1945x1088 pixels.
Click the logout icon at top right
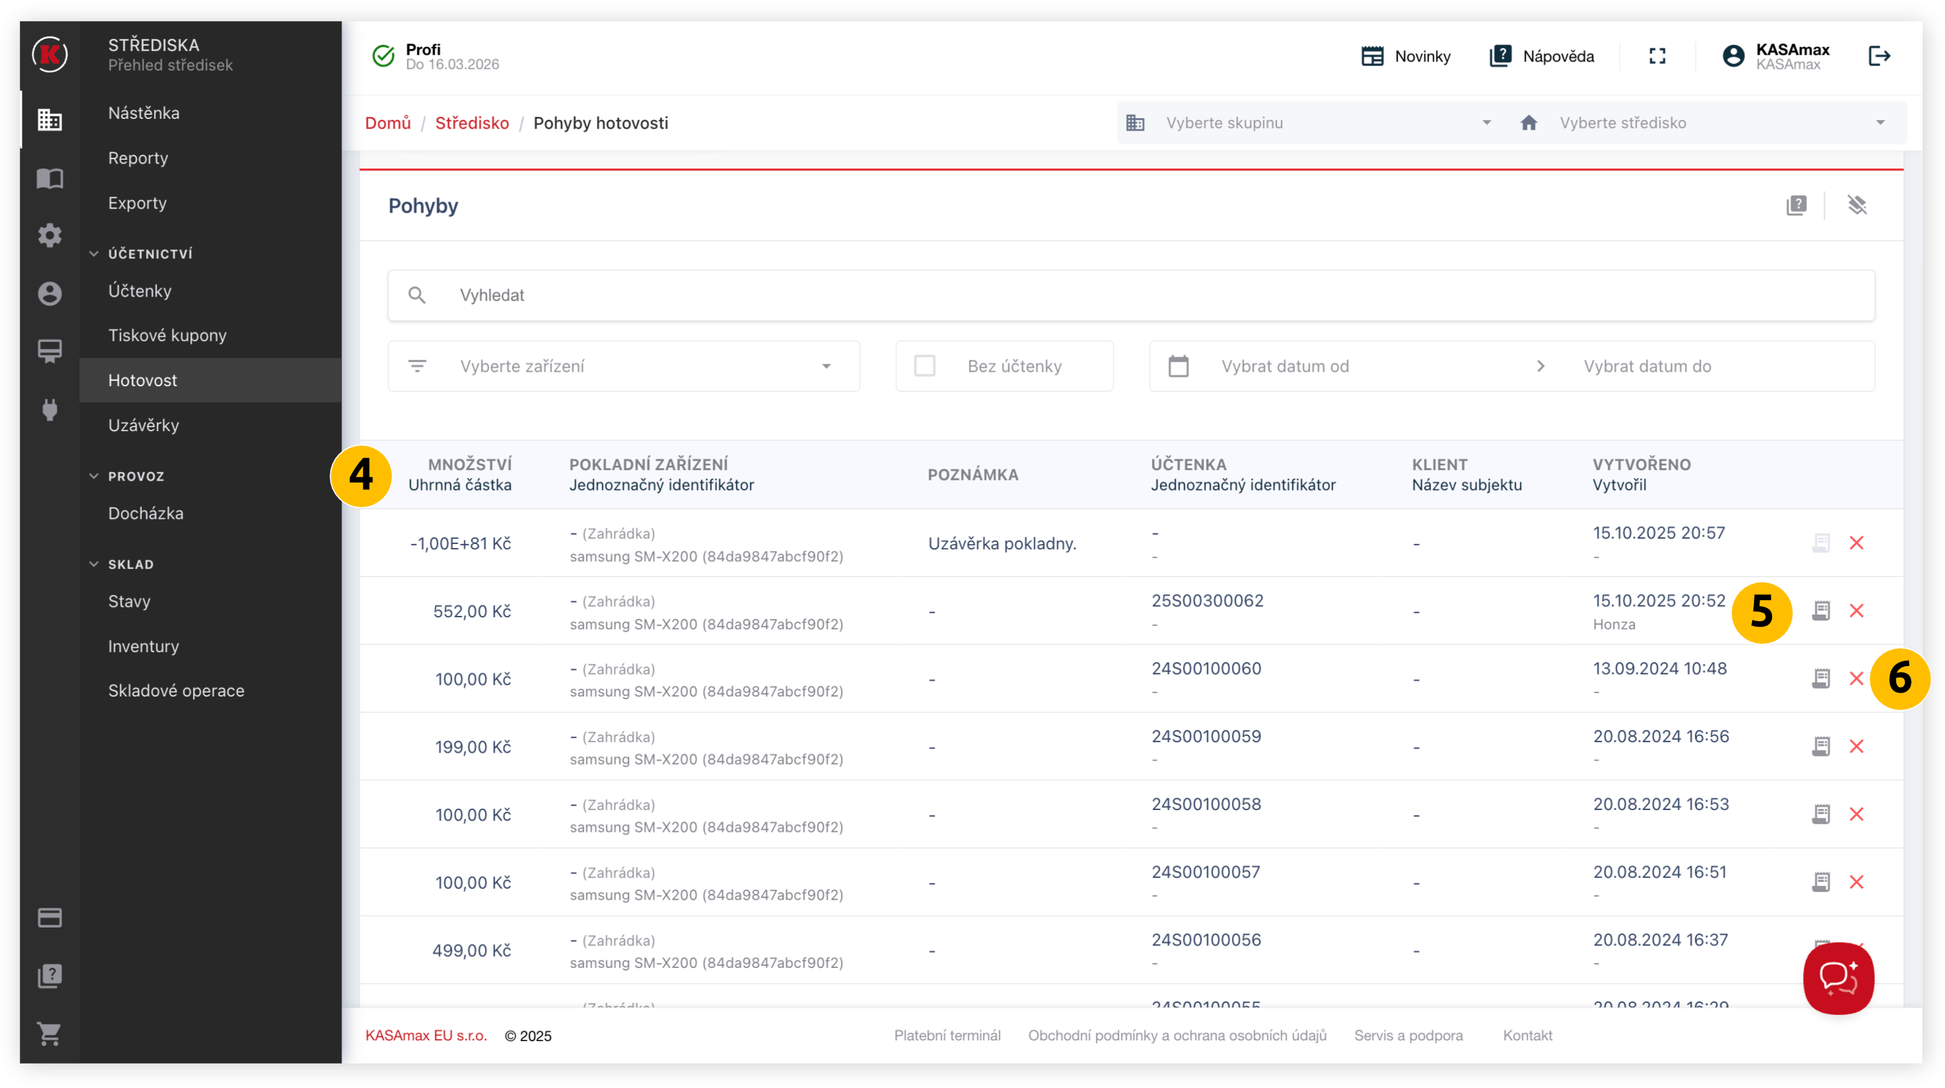click(1878, 56)
